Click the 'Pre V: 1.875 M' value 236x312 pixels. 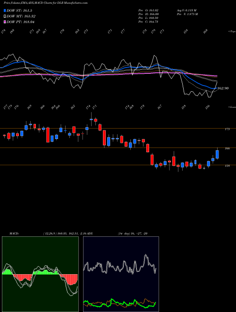[187, 14]
